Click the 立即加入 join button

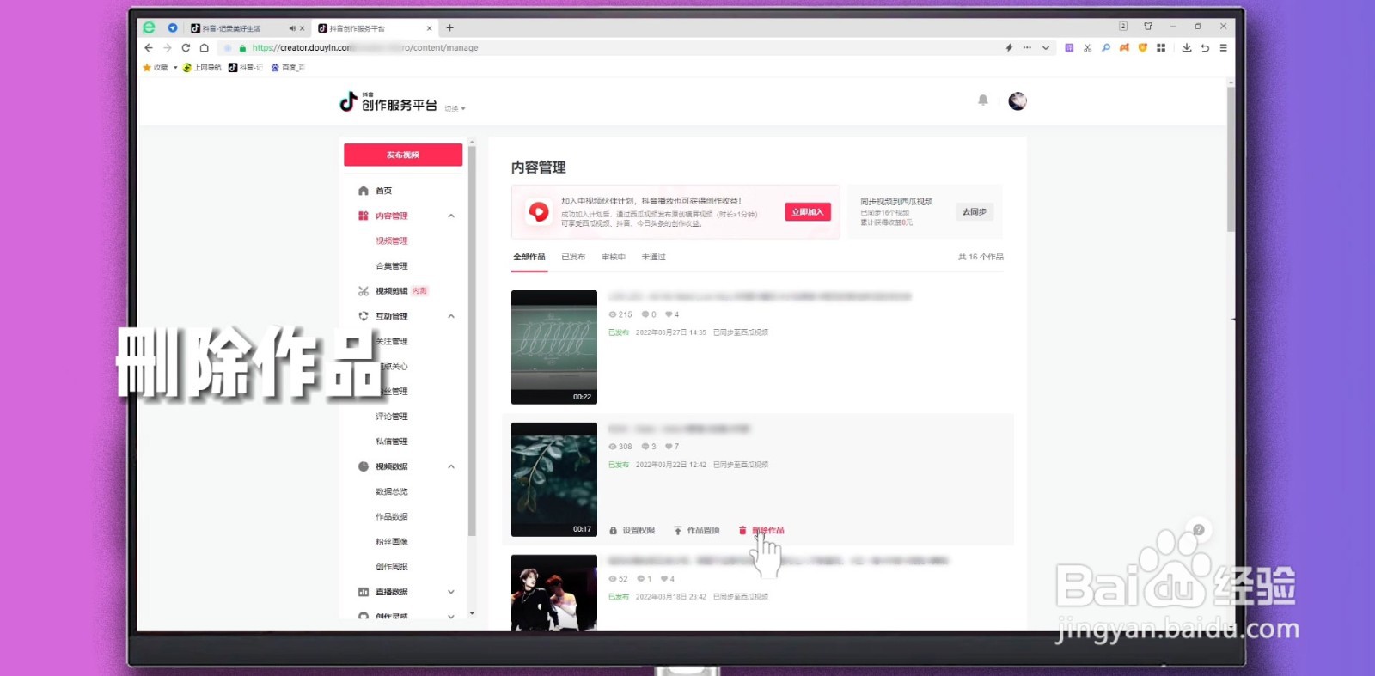[808, 212]
